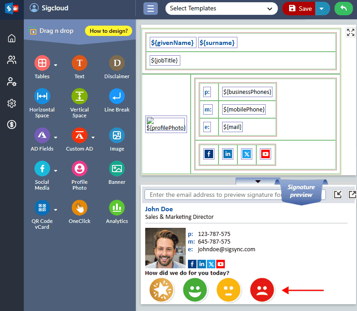Insert a Line Break element
Screen dimensions: 357x311
pyautogui.click(x=117, y=96)
